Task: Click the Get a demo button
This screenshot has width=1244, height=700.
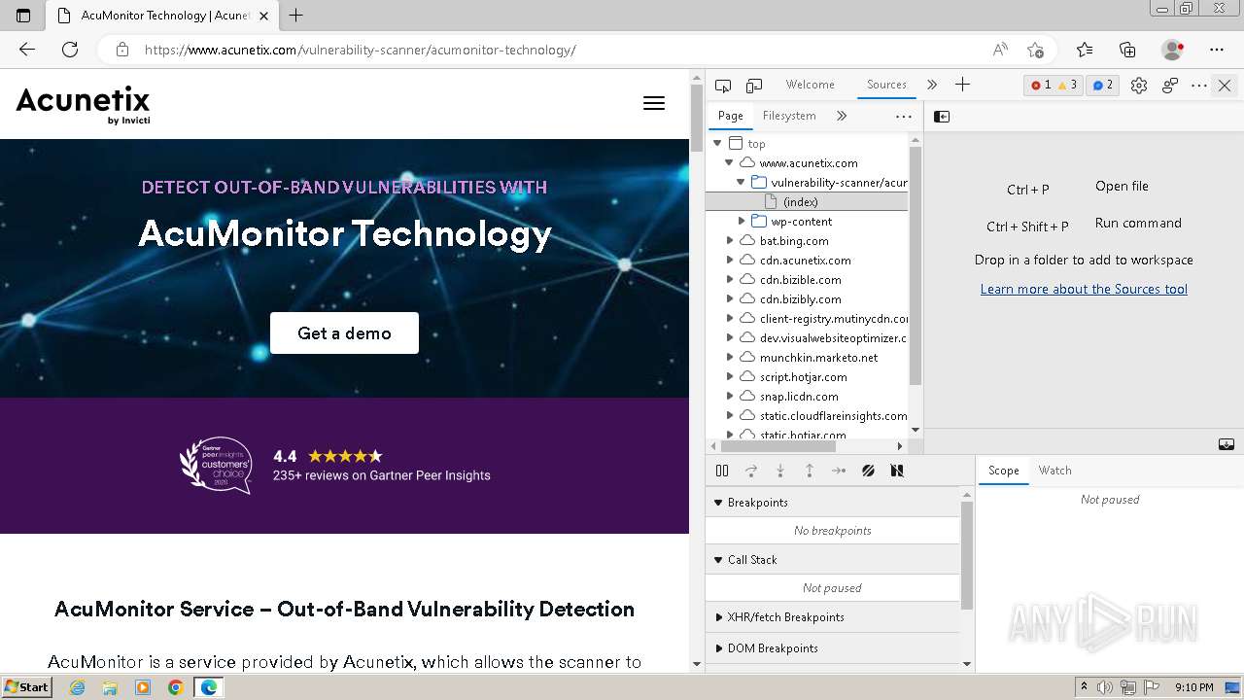Action: 344,333
